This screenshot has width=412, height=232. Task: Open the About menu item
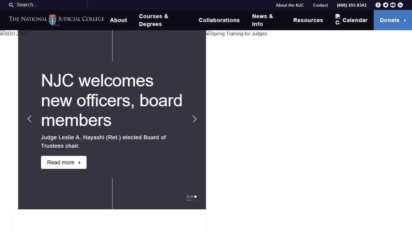tap(118, 20)
